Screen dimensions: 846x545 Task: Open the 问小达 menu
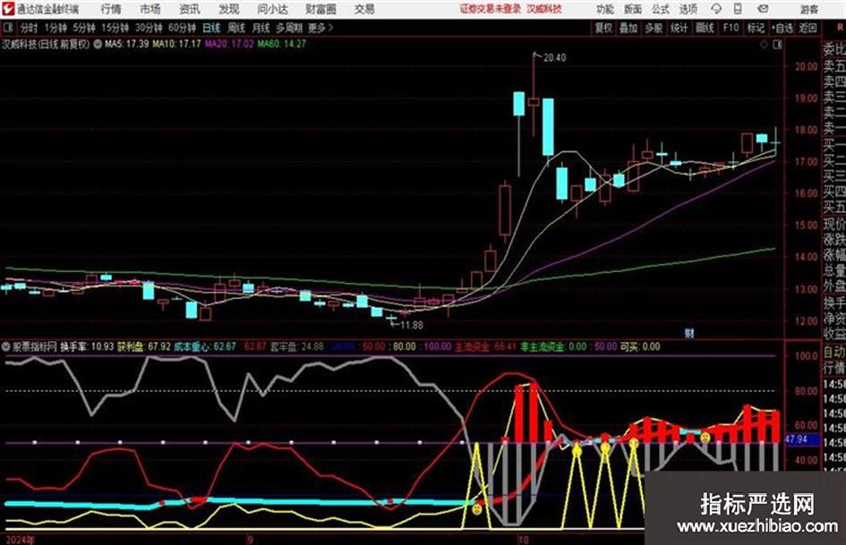point(272,9)
